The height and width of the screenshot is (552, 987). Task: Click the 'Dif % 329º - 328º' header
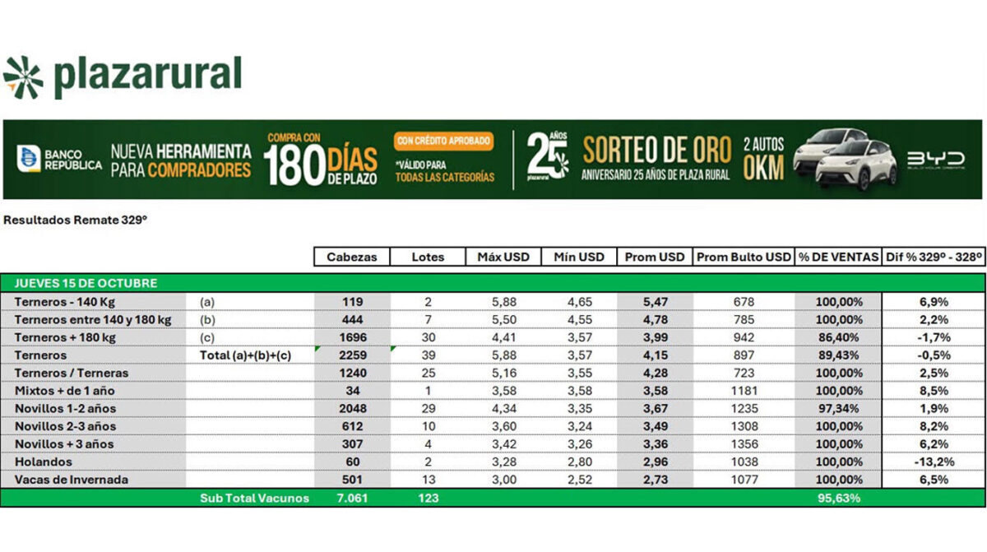pos(934,257)
